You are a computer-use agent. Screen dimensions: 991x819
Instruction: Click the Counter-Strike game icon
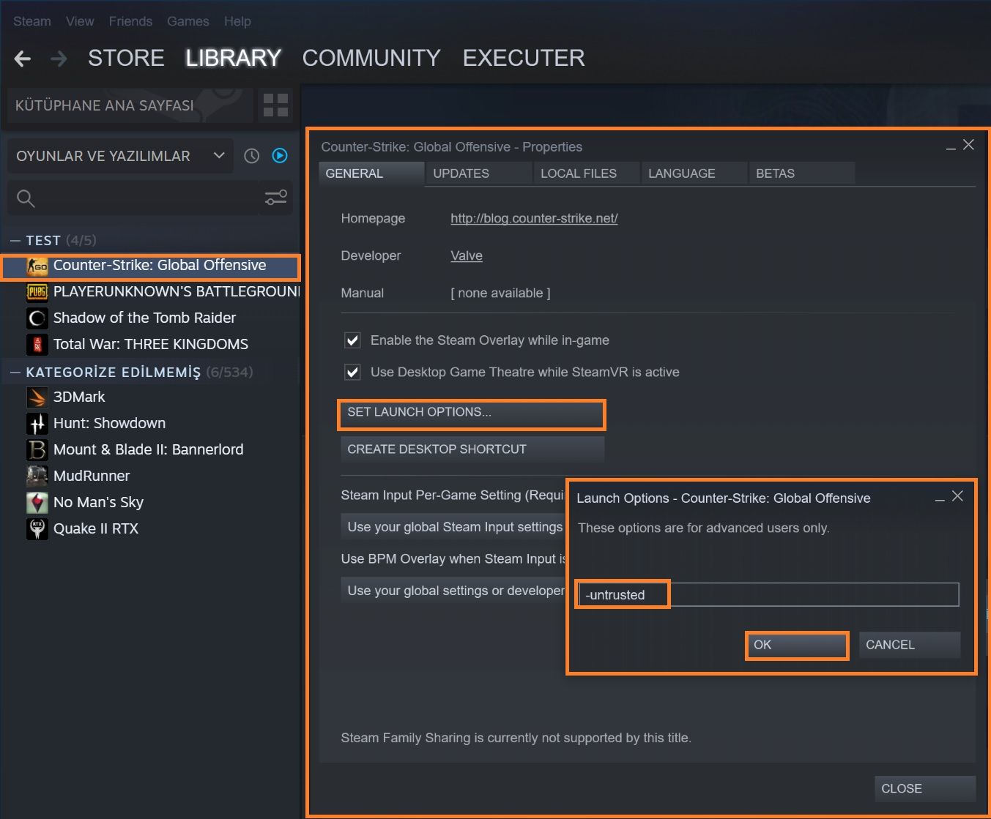37,266
